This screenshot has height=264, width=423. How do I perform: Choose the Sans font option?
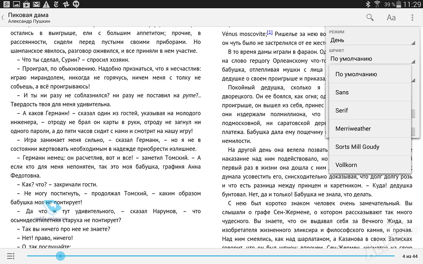tap(370, 92)
